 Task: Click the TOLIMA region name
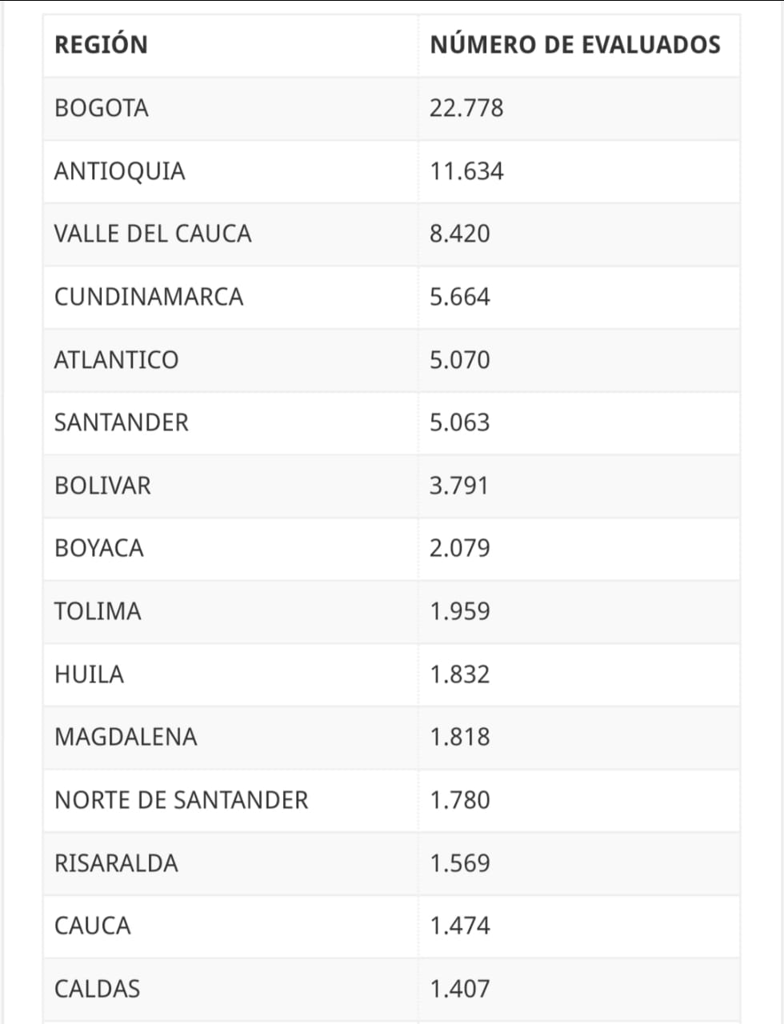tap(98, 611)
